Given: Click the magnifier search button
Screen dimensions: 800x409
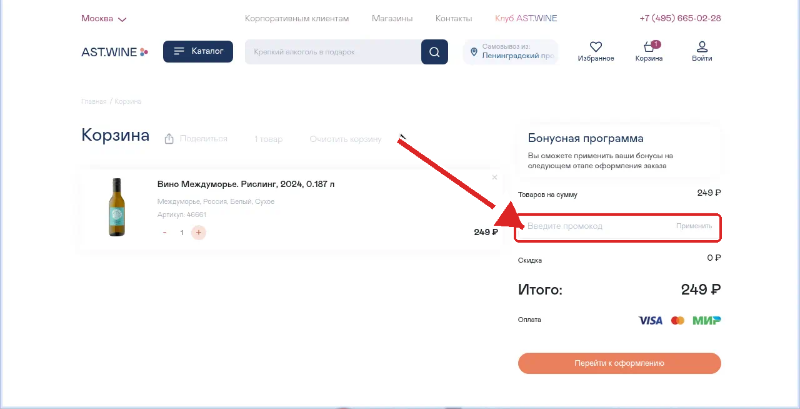Looking at the screenshot, I should click(x=434, y=52).
